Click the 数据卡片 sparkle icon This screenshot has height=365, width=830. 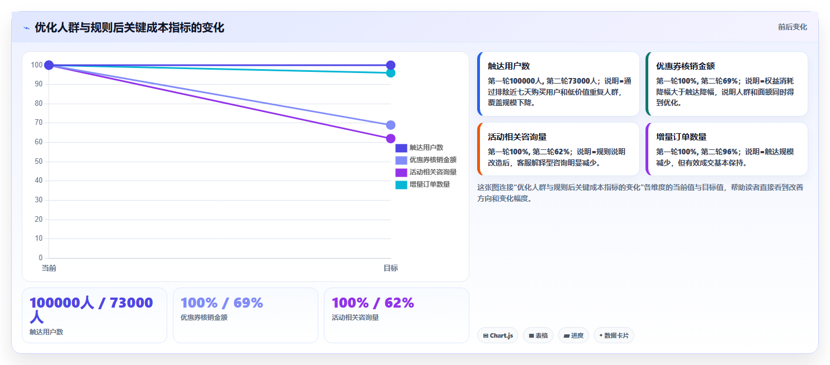pos(601,336)
